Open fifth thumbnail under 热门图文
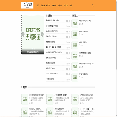This screenshot has height=117, width=117. [75, 66]
